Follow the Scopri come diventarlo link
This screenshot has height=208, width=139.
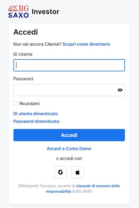coord(86,44)
